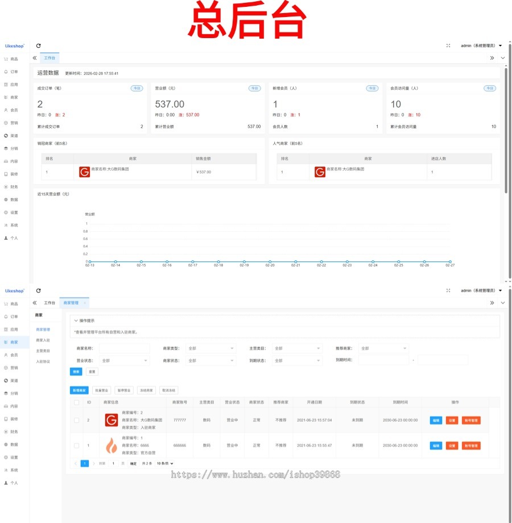Click 账号管理 for merchant 6666

pyautogui.click(x=471, y=446)
